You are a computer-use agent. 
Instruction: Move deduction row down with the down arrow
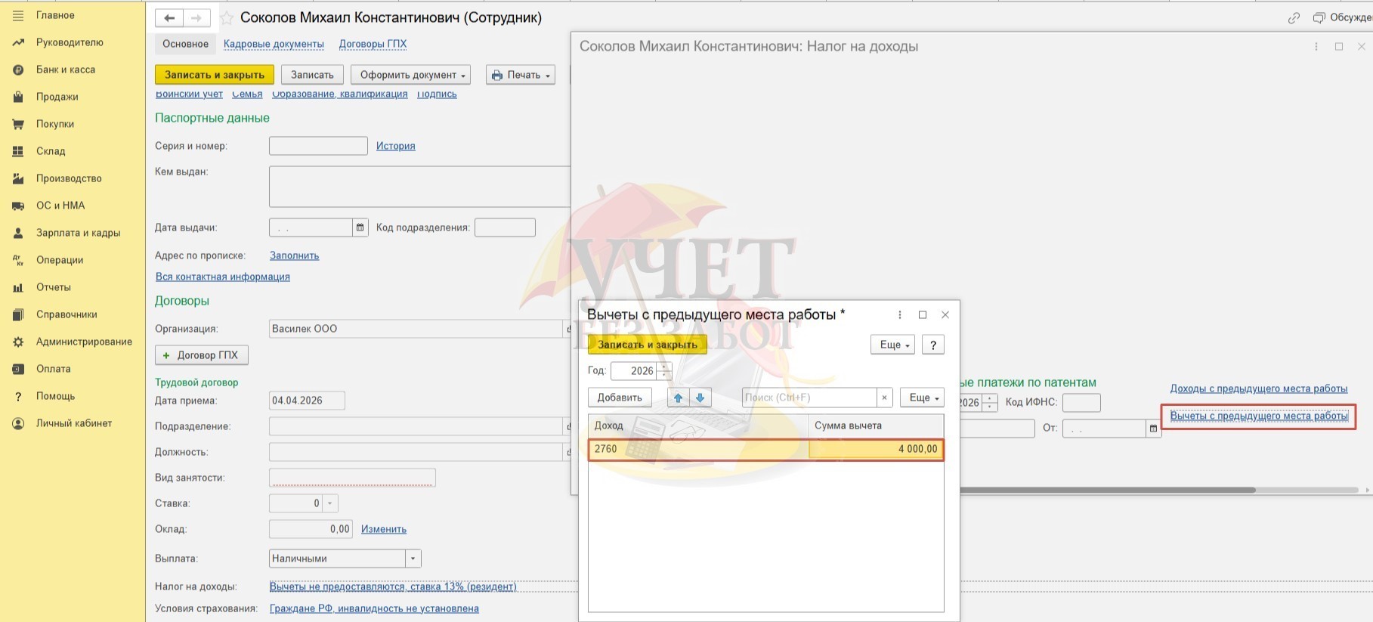coord(700,398)
